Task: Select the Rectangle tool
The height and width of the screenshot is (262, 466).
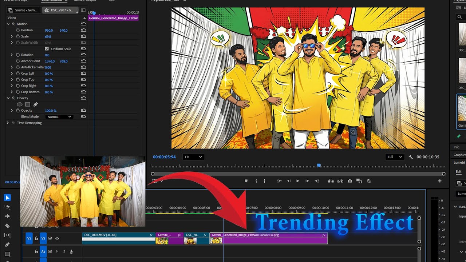Action: (x=7, y=254)
